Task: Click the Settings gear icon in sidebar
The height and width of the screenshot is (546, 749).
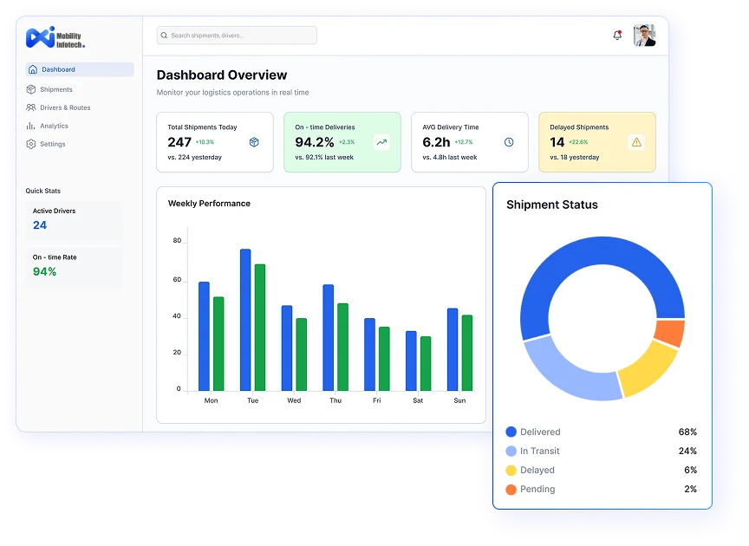Action: [x=32, y=144]
